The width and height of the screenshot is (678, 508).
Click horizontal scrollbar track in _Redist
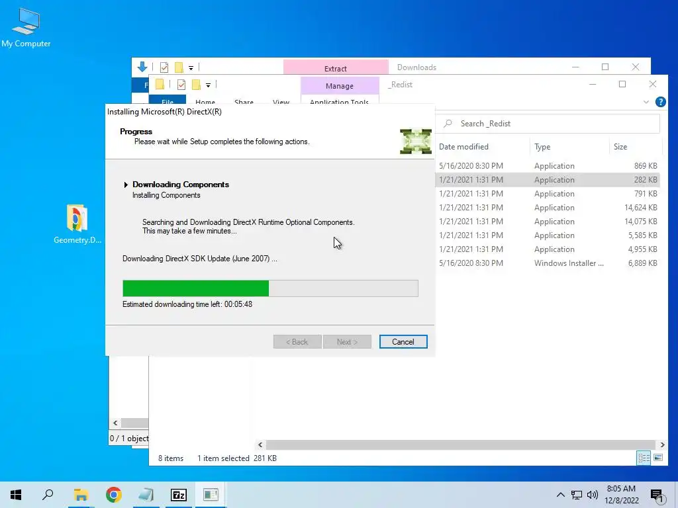(x=461, y=444)
